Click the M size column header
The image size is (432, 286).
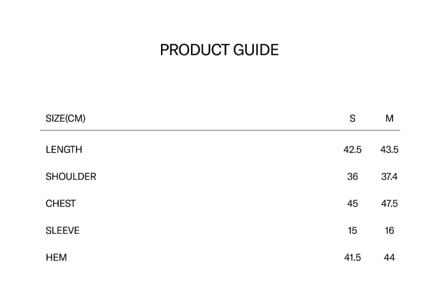tap(389, 119)
